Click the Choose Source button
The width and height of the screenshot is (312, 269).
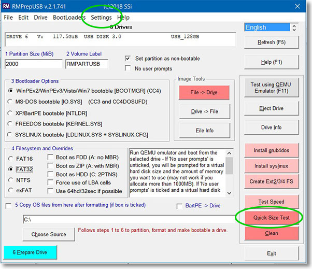(x=49, y=234)
